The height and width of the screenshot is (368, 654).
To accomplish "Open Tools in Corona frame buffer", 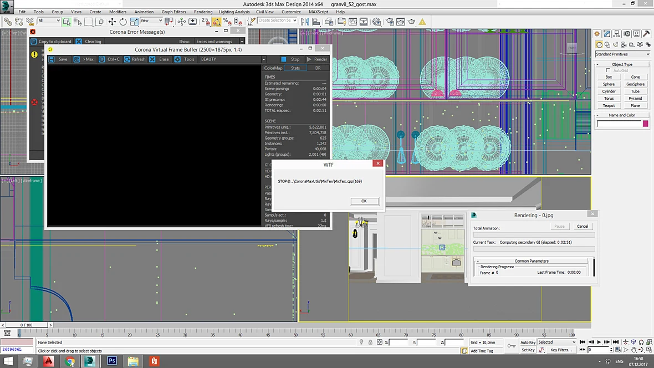I will pos(185,59).
